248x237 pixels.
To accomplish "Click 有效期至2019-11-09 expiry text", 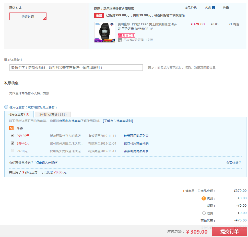I will point(102,144).
